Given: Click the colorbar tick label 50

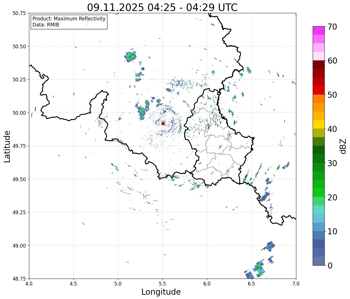Looking at the screenshot, I should pos(332,95).
